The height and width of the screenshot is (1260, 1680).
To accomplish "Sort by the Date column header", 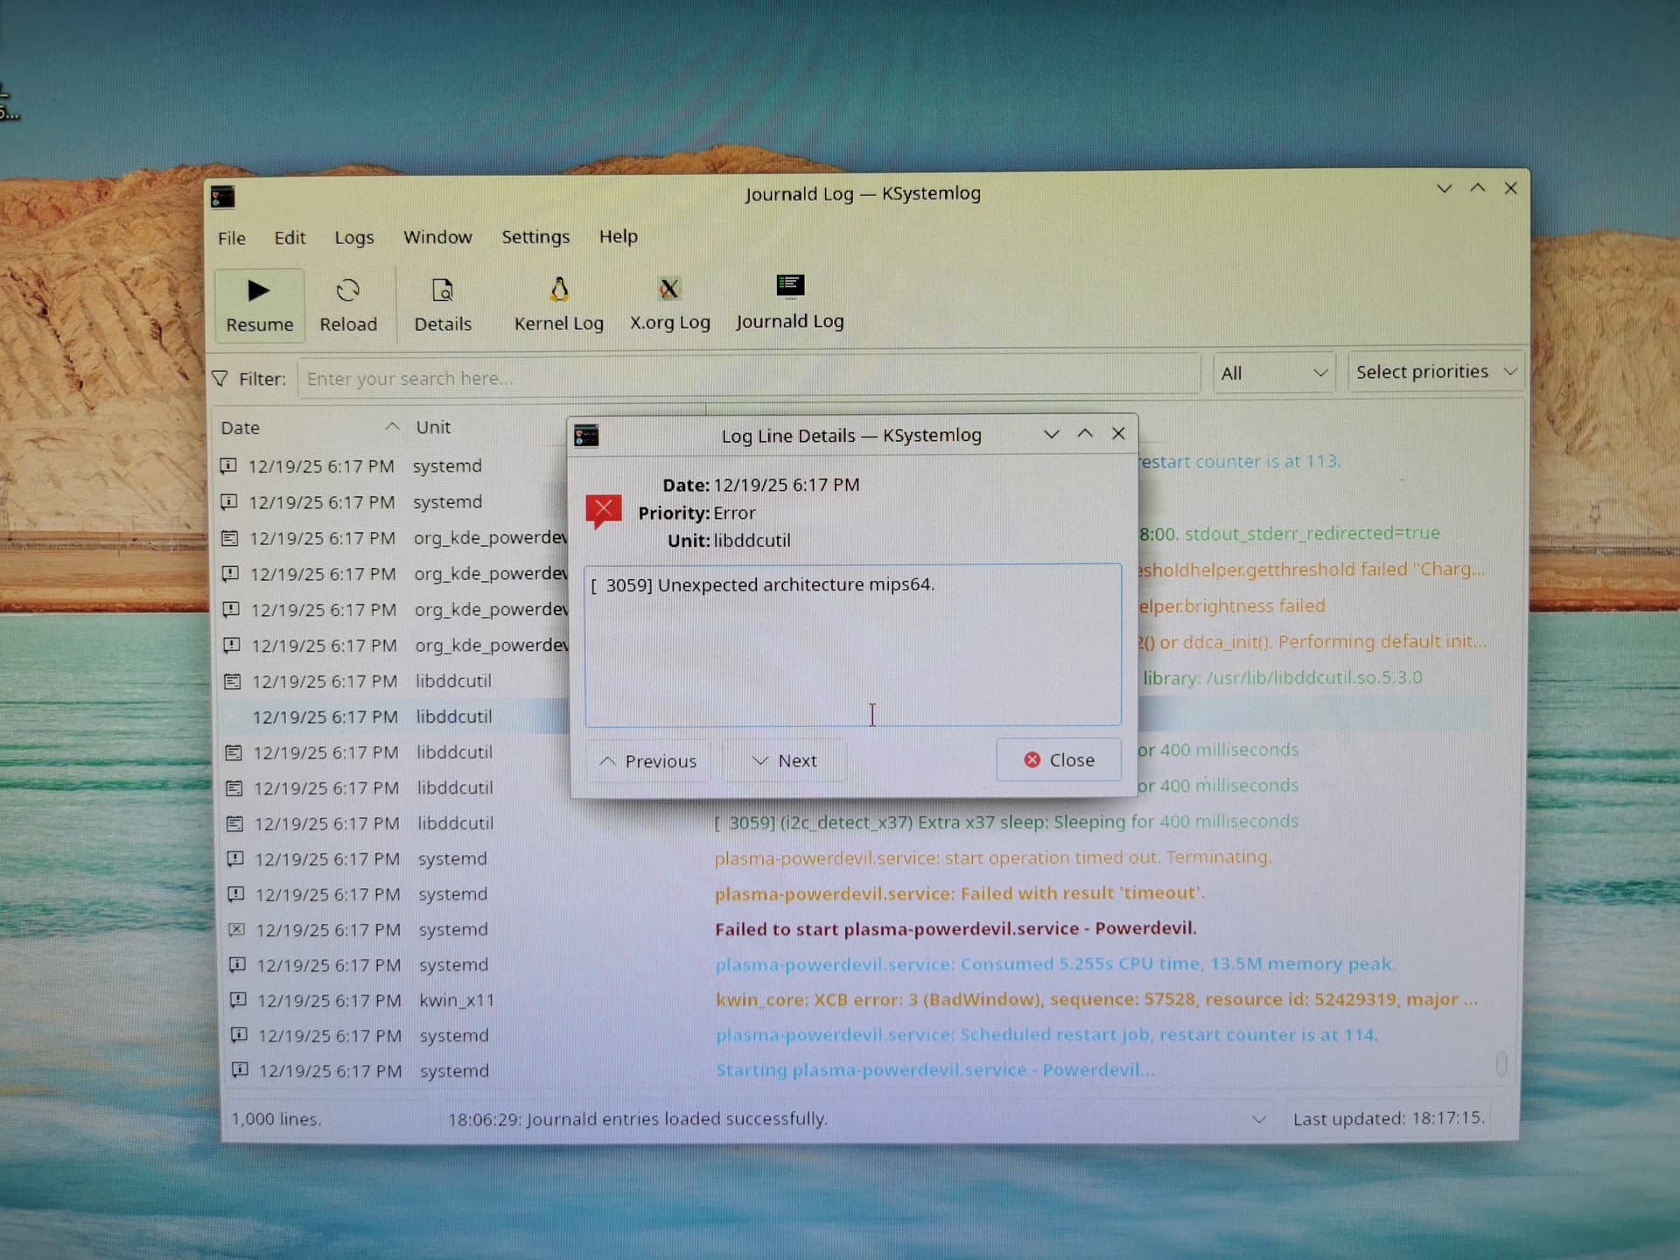I will tap(241, 428).
